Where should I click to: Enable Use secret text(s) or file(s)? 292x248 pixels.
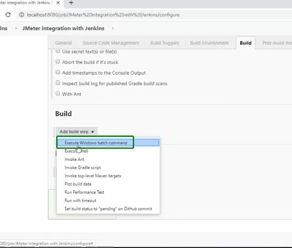[x=58, y=51]
